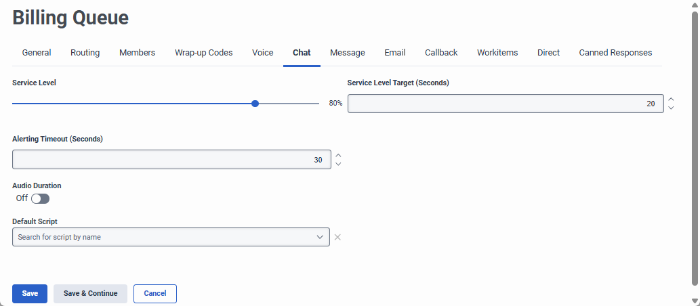700x306 pixels.
Task: Select the Wrap-up Codes tab
Action: pyautogui.click(x=203, y=53)
